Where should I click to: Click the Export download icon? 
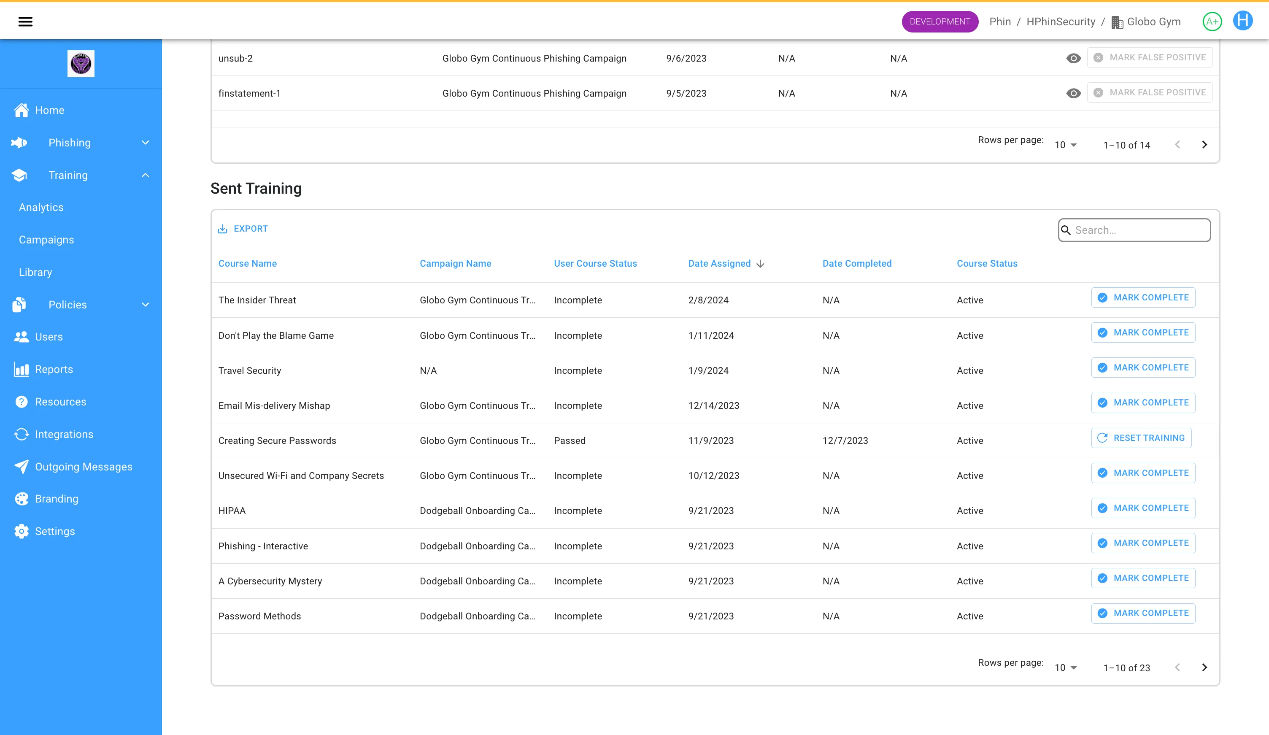coord(222,229)
